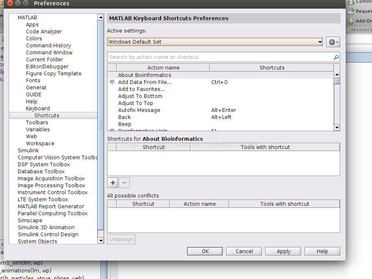
Task: Open the Active settings dropdown
Action: pyautogui.click(x=215, y=42)
